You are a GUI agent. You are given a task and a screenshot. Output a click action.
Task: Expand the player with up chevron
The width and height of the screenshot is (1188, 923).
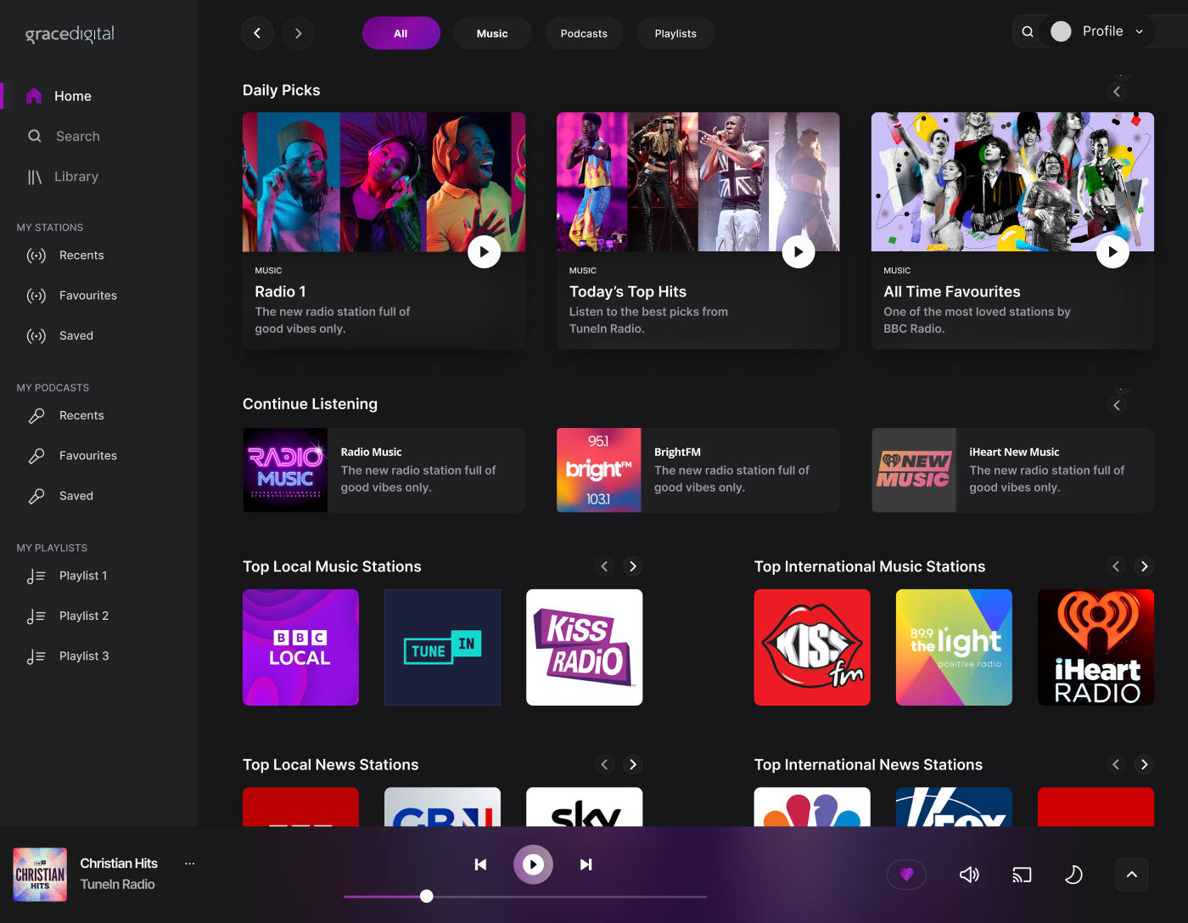tap(1131, 875)
